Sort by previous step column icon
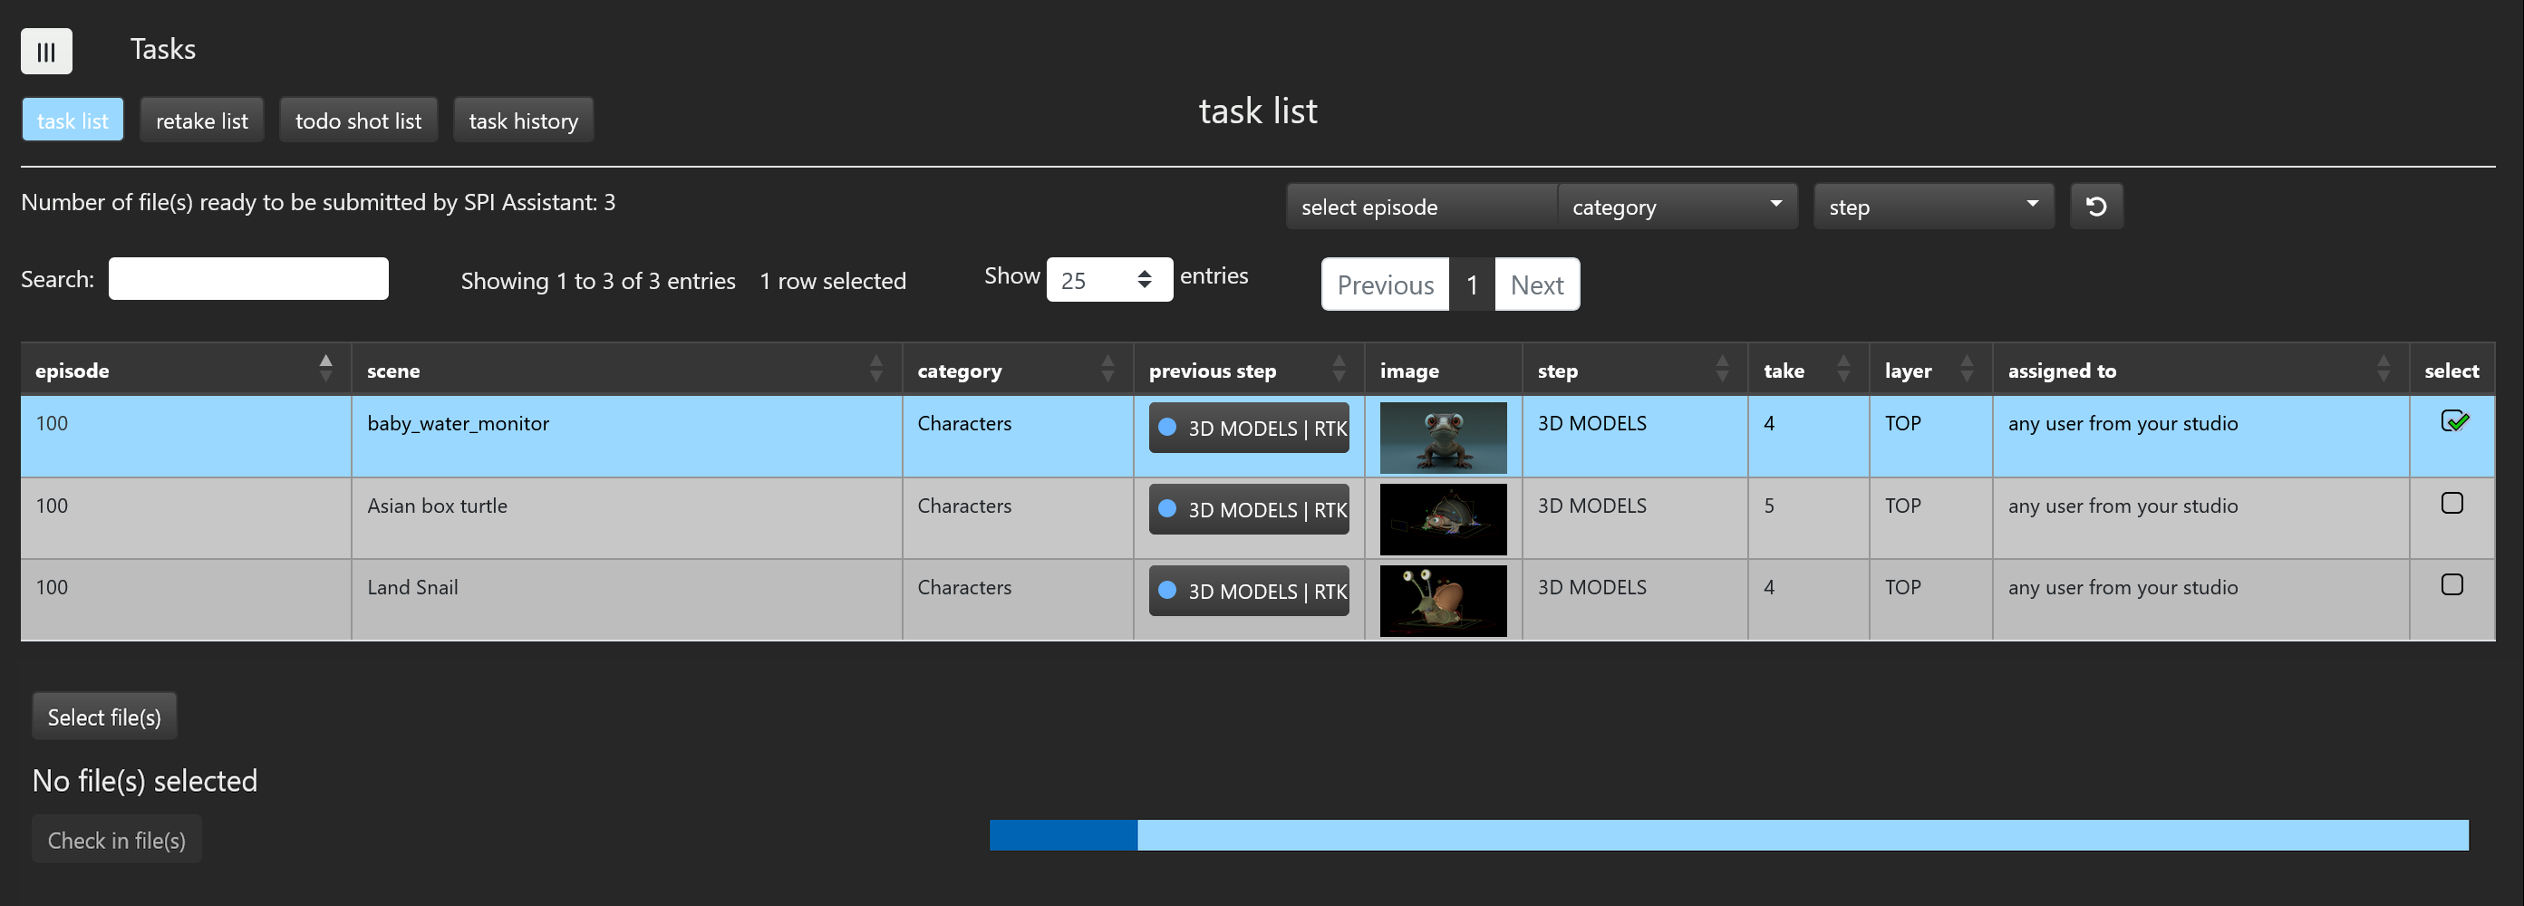2524x906 pixels. (x=1339, y=370)
